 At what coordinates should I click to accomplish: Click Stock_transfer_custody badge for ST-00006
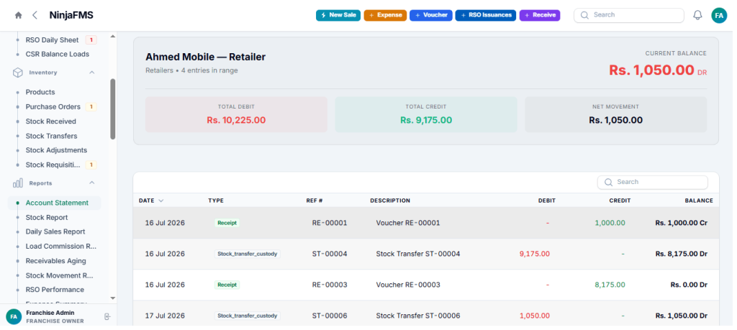point(248,316)
